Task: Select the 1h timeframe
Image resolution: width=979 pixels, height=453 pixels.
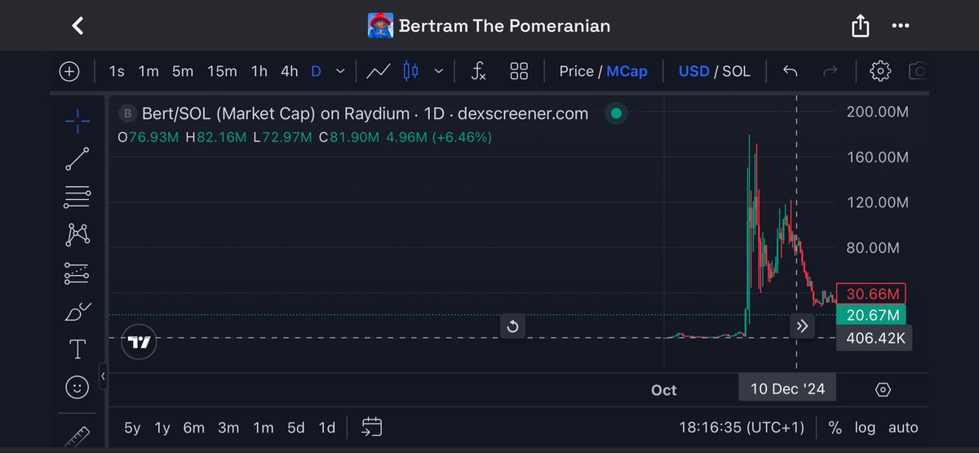Action: (259, 71)
